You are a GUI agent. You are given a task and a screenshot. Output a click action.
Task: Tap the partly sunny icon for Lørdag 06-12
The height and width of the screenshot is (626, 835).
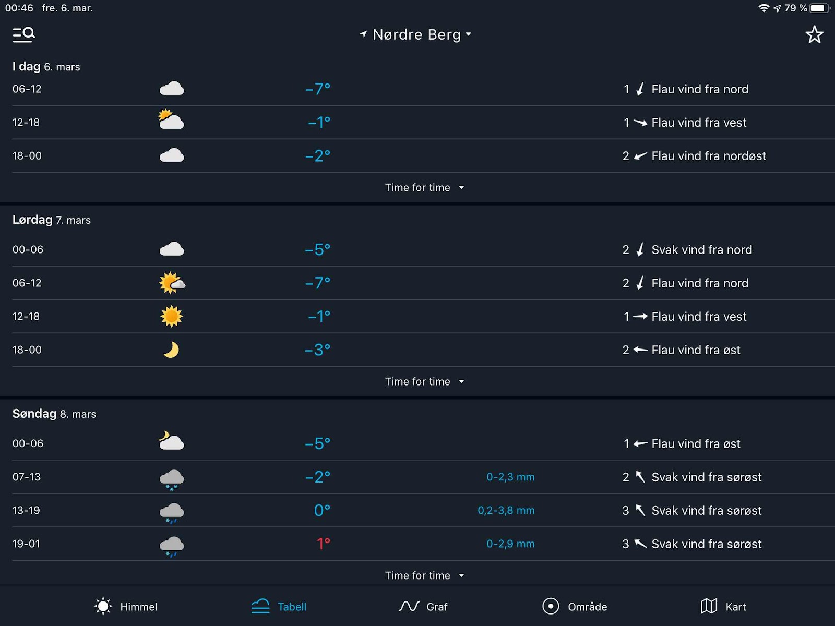tap(172, 283)
